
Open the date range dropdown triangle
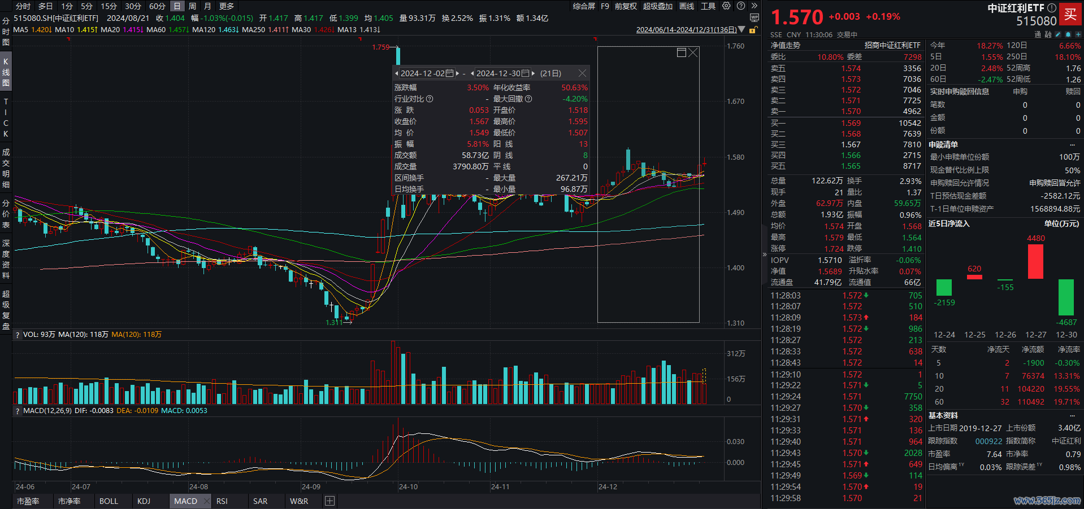(742, 30)
